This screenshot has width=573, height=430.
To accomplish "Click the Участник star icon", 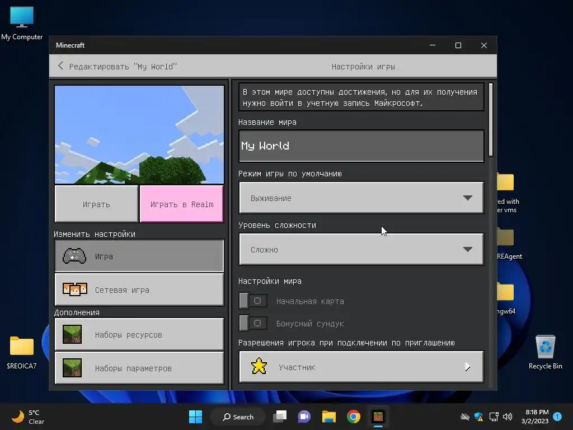I will pos(259,366).
